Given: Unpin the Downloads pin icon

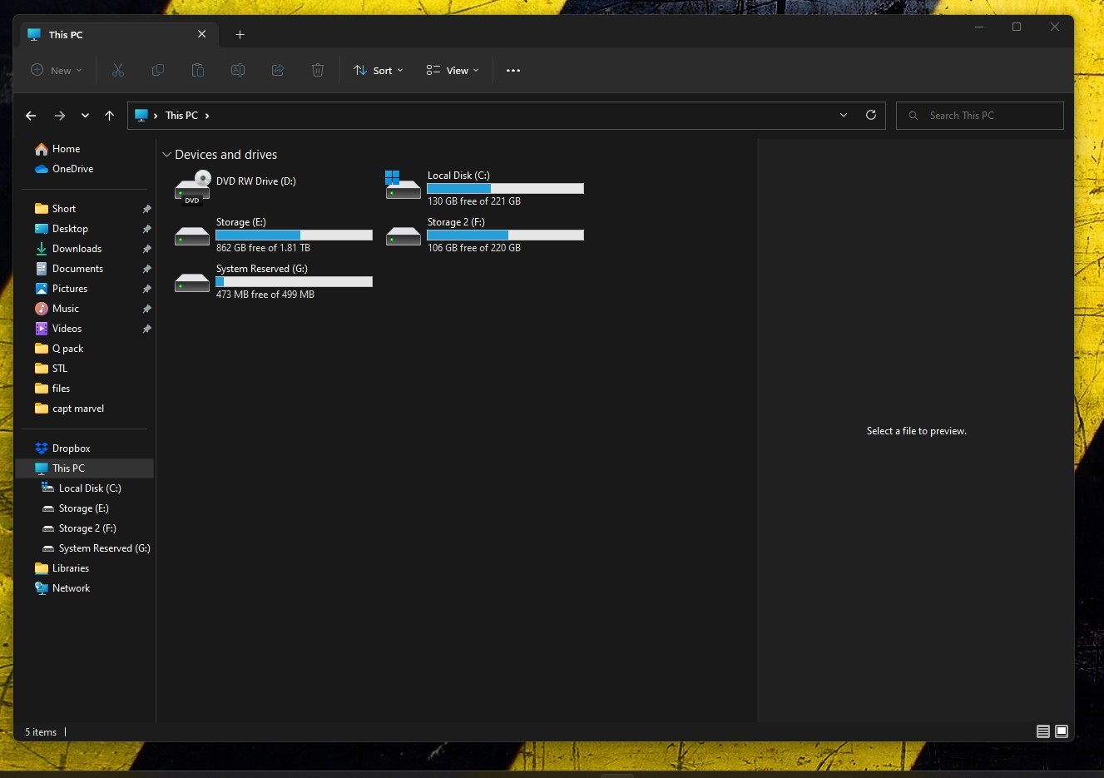Looking at the screenshot, I should [x=146, y=249].
